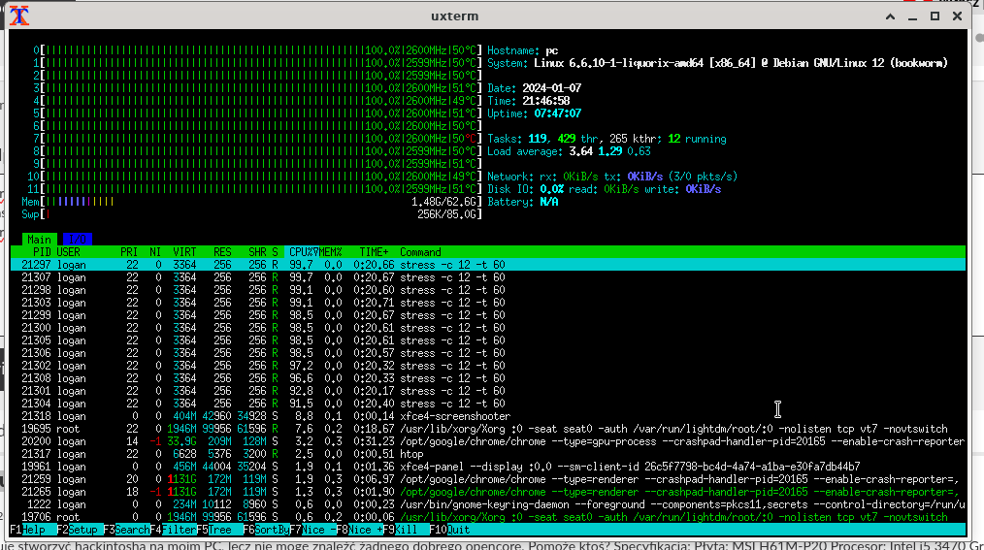
Task: Click F10 Quit in the function bar
Action: click(449, 530)
